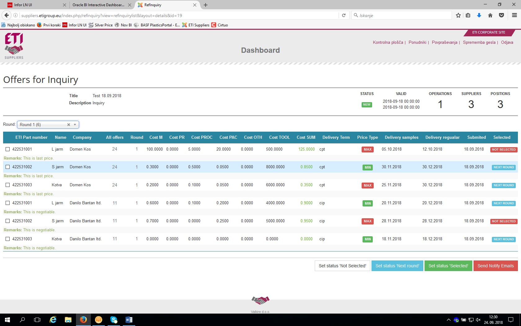Open the Firefox hamburger menu
521x326 pixels.
click(x=514, y=15)
